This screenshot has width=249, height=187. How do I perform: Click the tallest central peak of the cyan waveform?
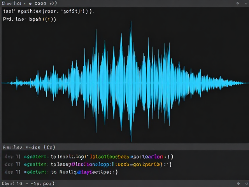tap(131, 81)
